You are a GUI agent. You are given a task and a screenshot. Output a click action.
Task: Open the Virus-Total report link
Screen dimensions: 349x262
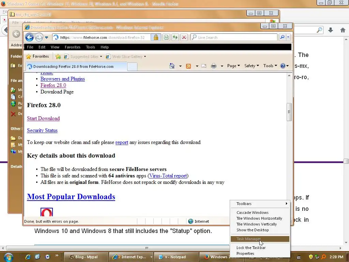(168, 176)
